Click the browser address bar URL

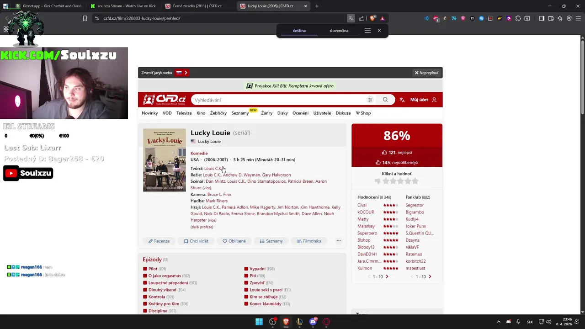point(142,18)
